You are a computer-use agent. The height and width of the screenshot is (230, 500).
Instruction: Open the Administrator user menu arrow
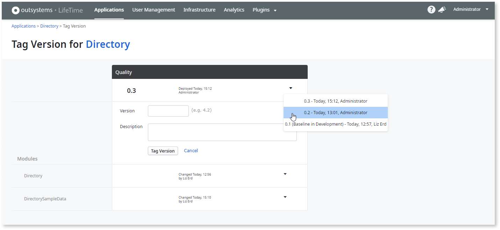[x=487, y=9]
